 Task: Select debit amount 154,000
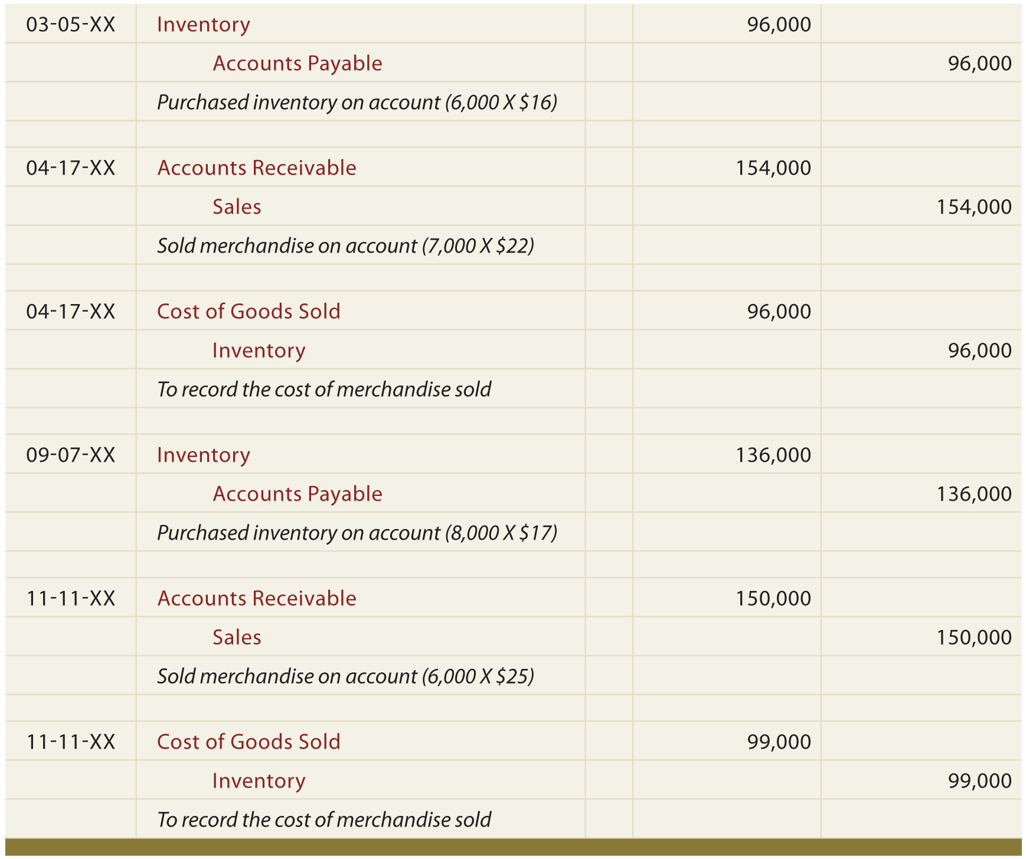773,168
